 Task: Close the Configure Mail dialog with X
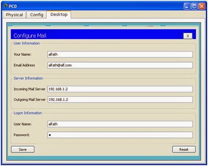point(188,36)
